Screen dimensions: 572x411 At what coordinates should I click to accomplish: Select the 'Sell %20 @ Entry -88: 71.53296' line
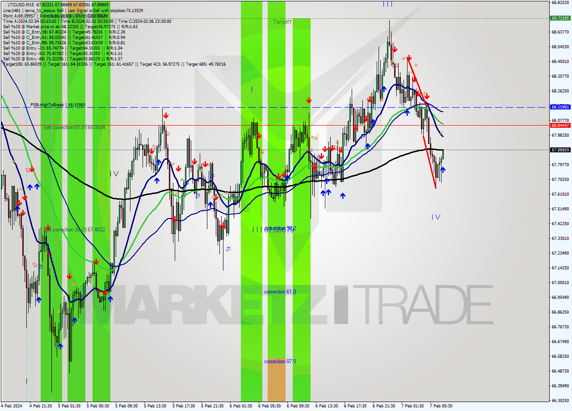[63, 59]
